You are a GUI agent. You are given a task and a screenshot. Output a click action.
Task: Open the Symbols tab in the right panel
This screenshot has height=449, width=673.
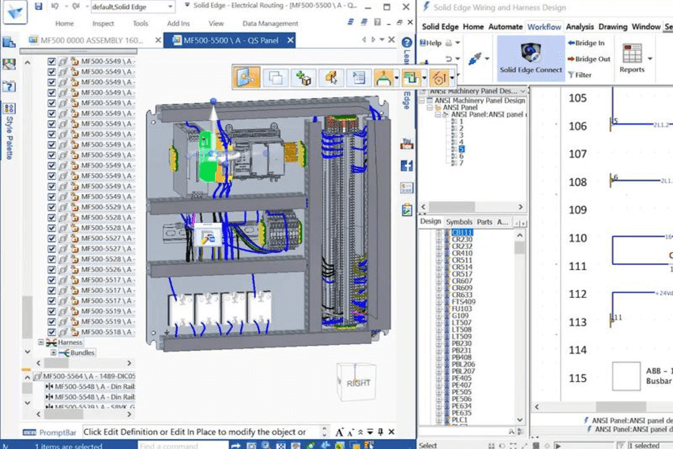[459, 222]
